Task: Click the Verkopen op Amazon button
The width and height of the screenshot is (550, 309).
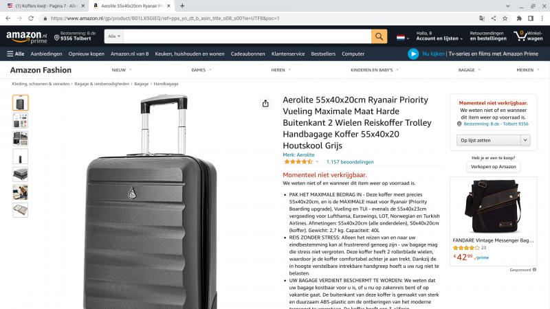Action: point(493,167)
